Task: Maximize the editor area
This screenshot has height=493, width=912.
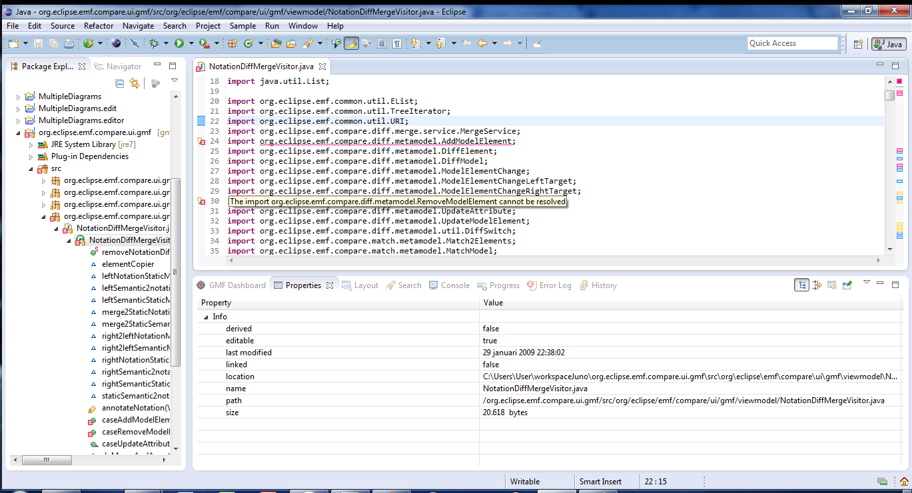Action: pyautogui.click(x=895, y=65)
